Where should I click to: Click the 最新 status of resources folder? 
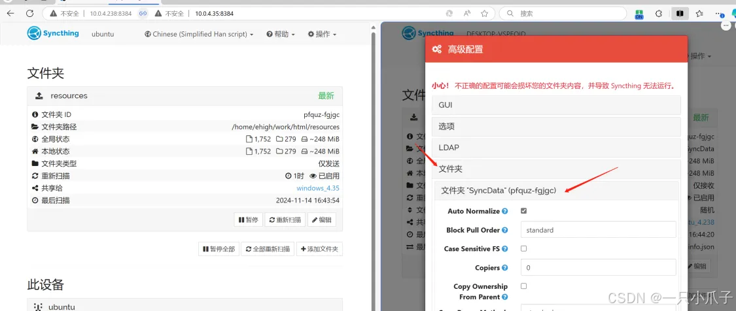tap(326, 95)
